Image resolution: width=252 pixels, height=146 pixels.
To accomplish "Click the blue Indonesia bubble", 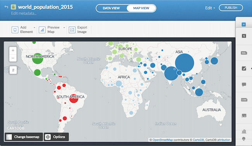I will point(199,92).
